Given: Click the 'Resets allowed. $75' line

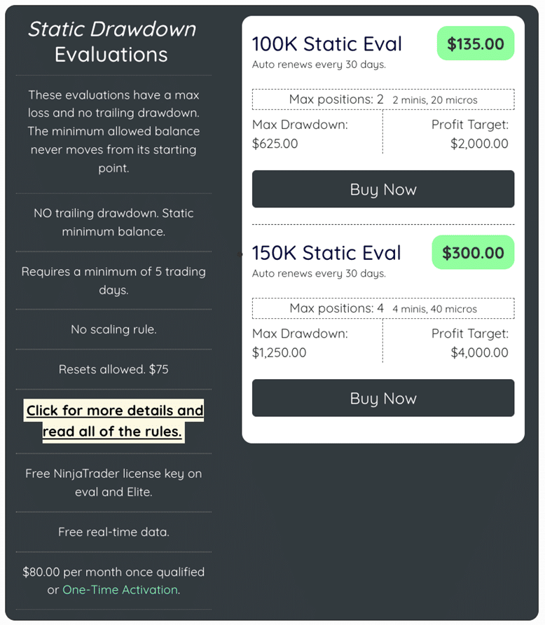Looking at the screenshot, I should (113, 369).
